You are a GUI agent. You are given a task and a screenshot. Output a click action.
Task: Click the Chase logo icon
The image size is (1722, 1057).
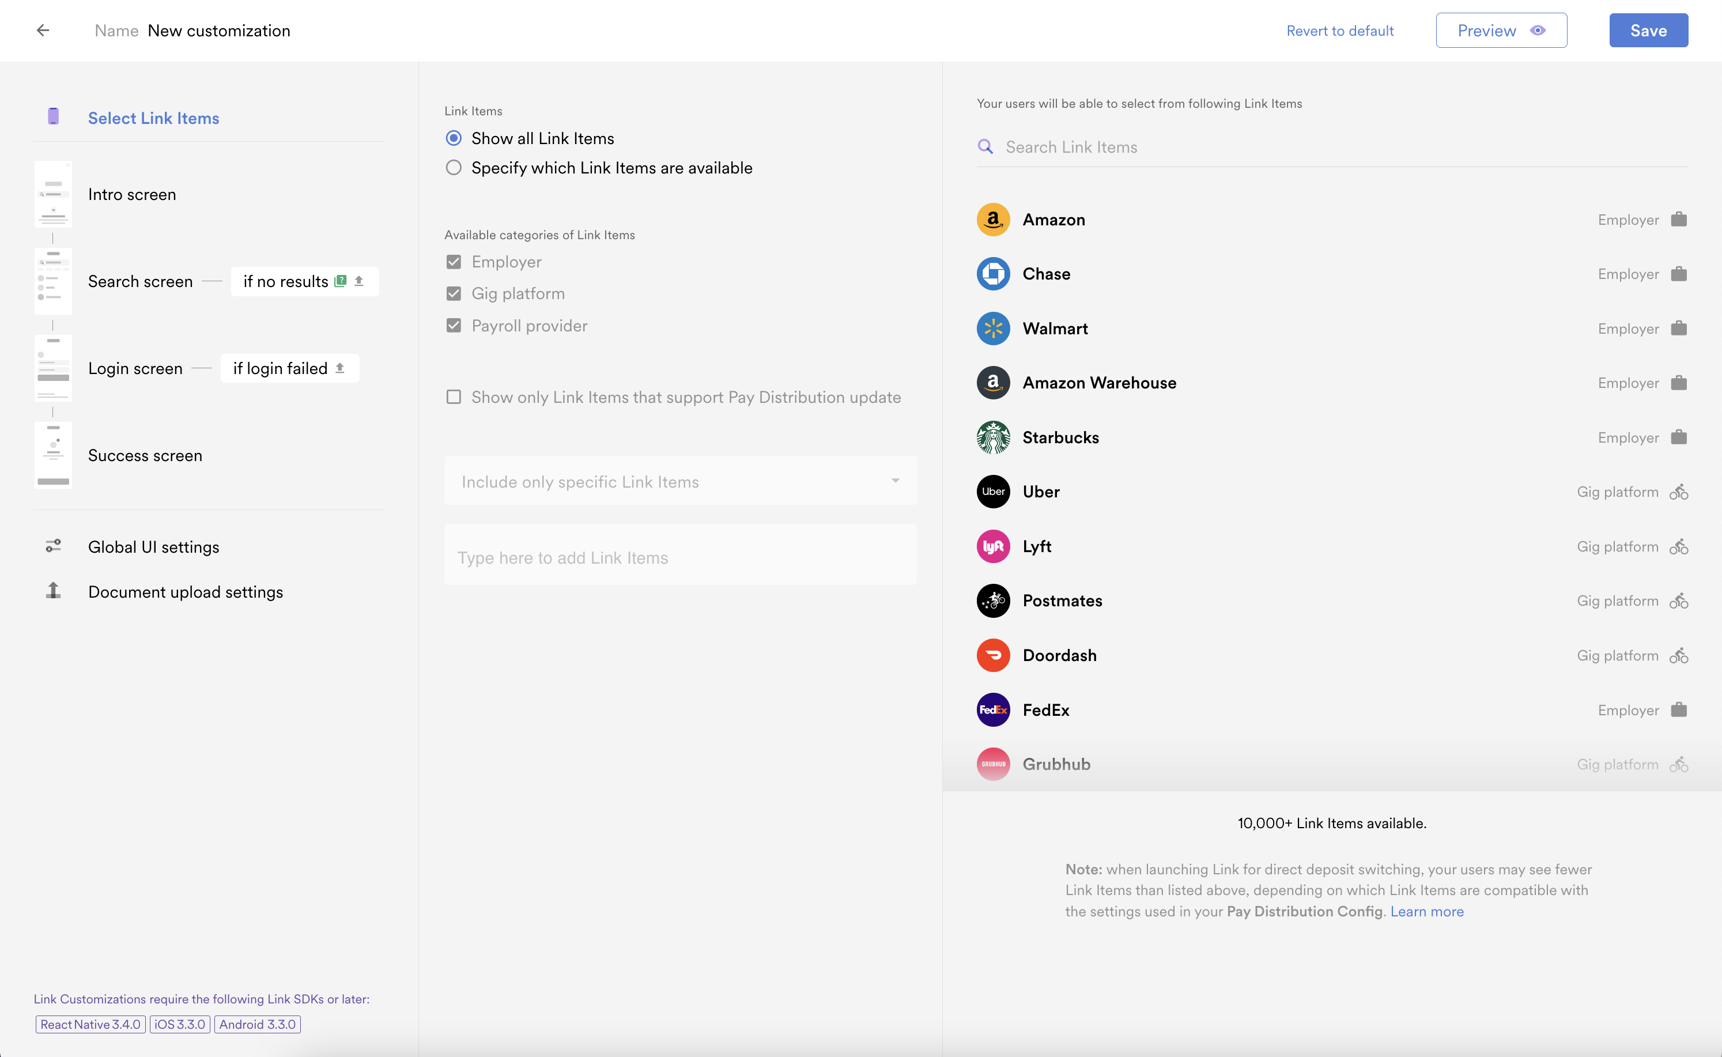click(x=993, y=274)
